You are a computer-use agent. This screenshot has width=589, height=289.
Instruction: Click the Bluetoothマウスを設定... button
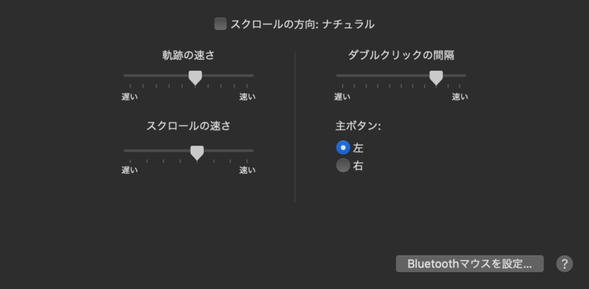pyautogui.click(x=470, y=264)
